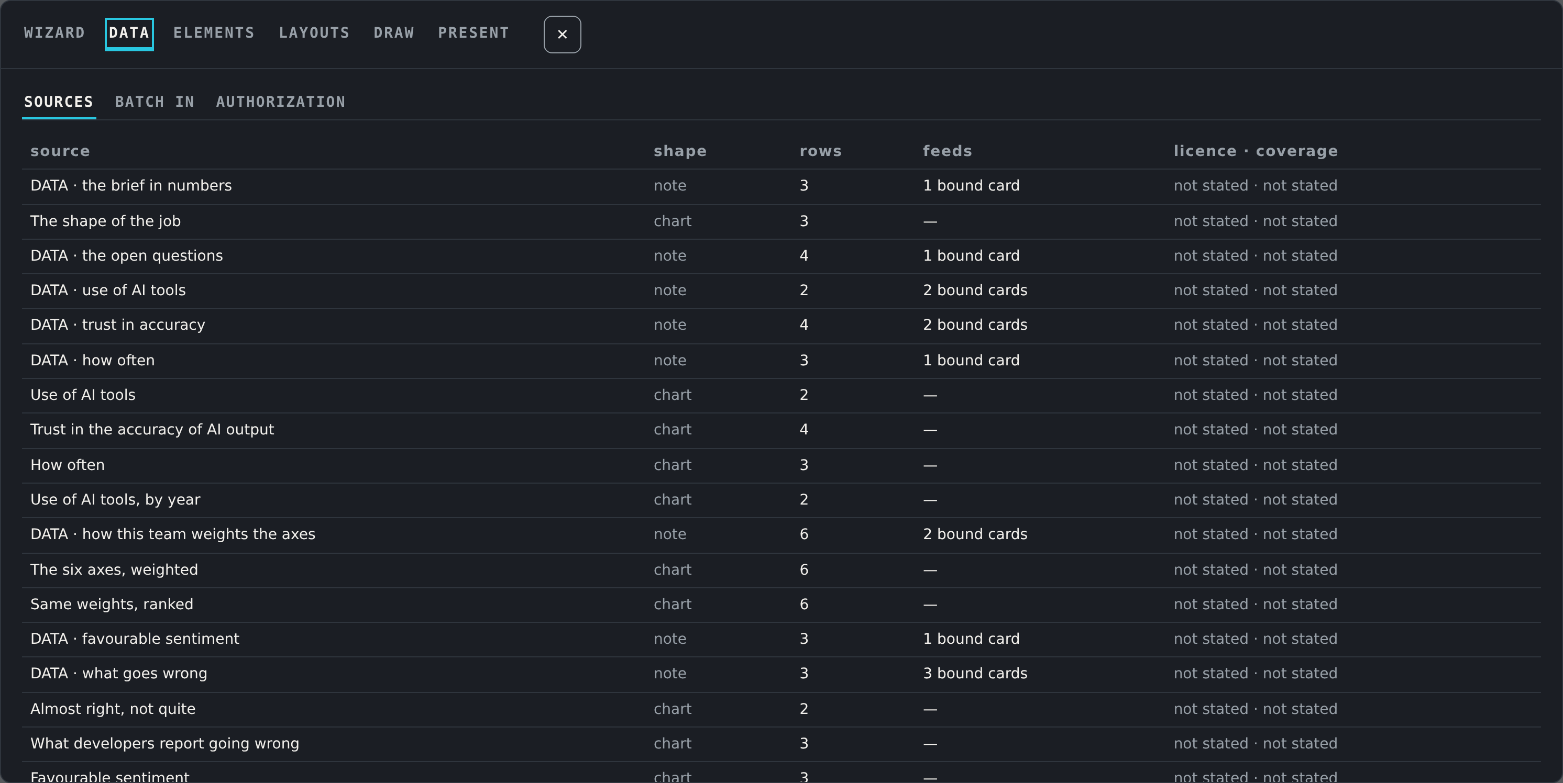This screenshot has width=1563, height=783.
Task: Click '2 bound cards' for team weights axes
Action: [x=975, y=534]
